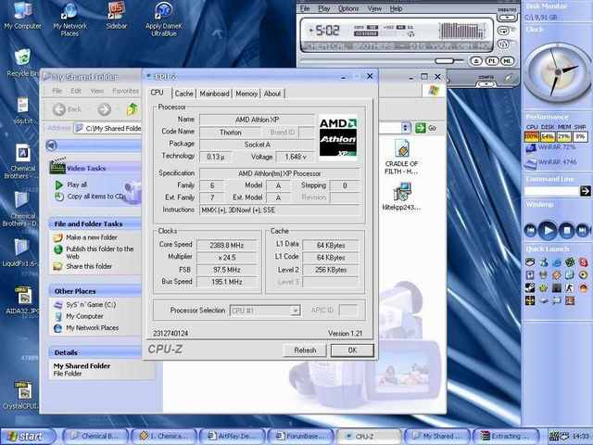Open the Help menu in media player
Image resolution: width=593 pixels, height=445 pixels.
pyautogui.click(x=396, y=8)
